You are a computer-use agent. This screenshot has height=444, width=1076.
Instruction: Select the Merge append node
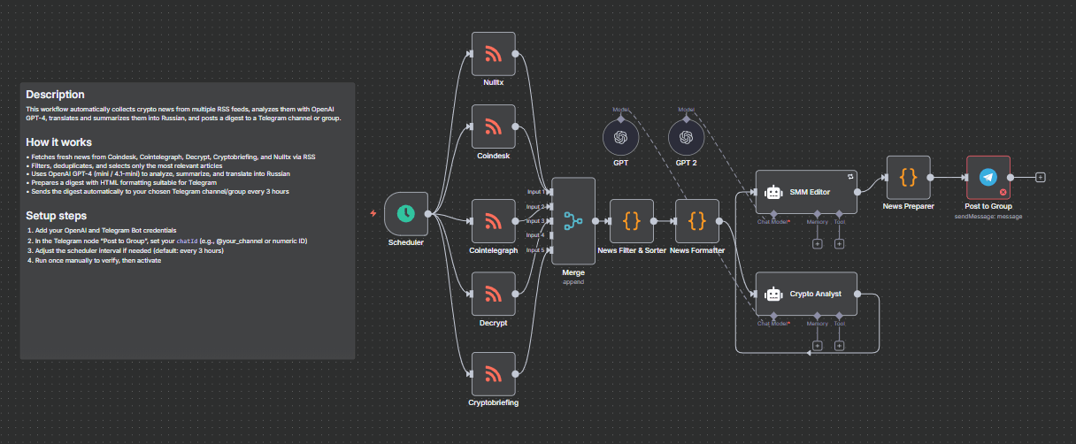click(573, 221)
